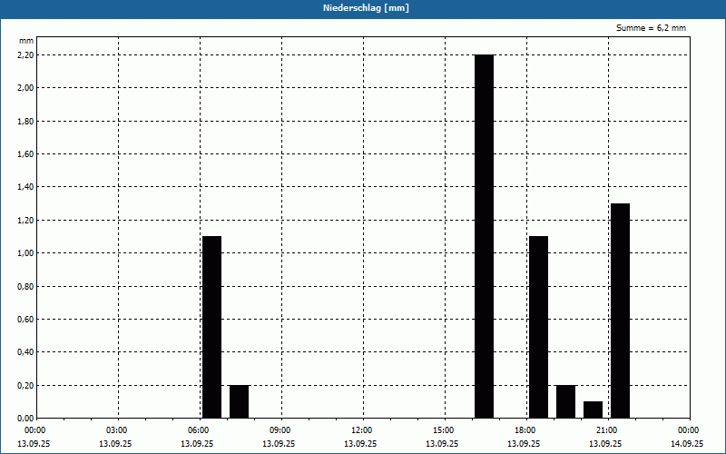Screen dimensions: 726x454
Task: Select the 06:00 time label
Action: (198, 430)
